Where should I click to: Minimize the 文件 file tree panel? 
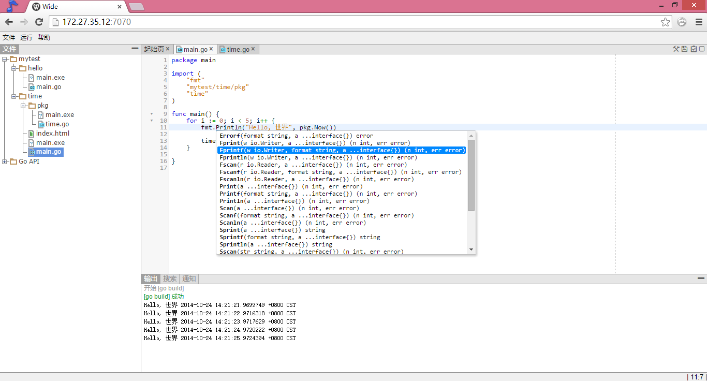tap(135, 49)
